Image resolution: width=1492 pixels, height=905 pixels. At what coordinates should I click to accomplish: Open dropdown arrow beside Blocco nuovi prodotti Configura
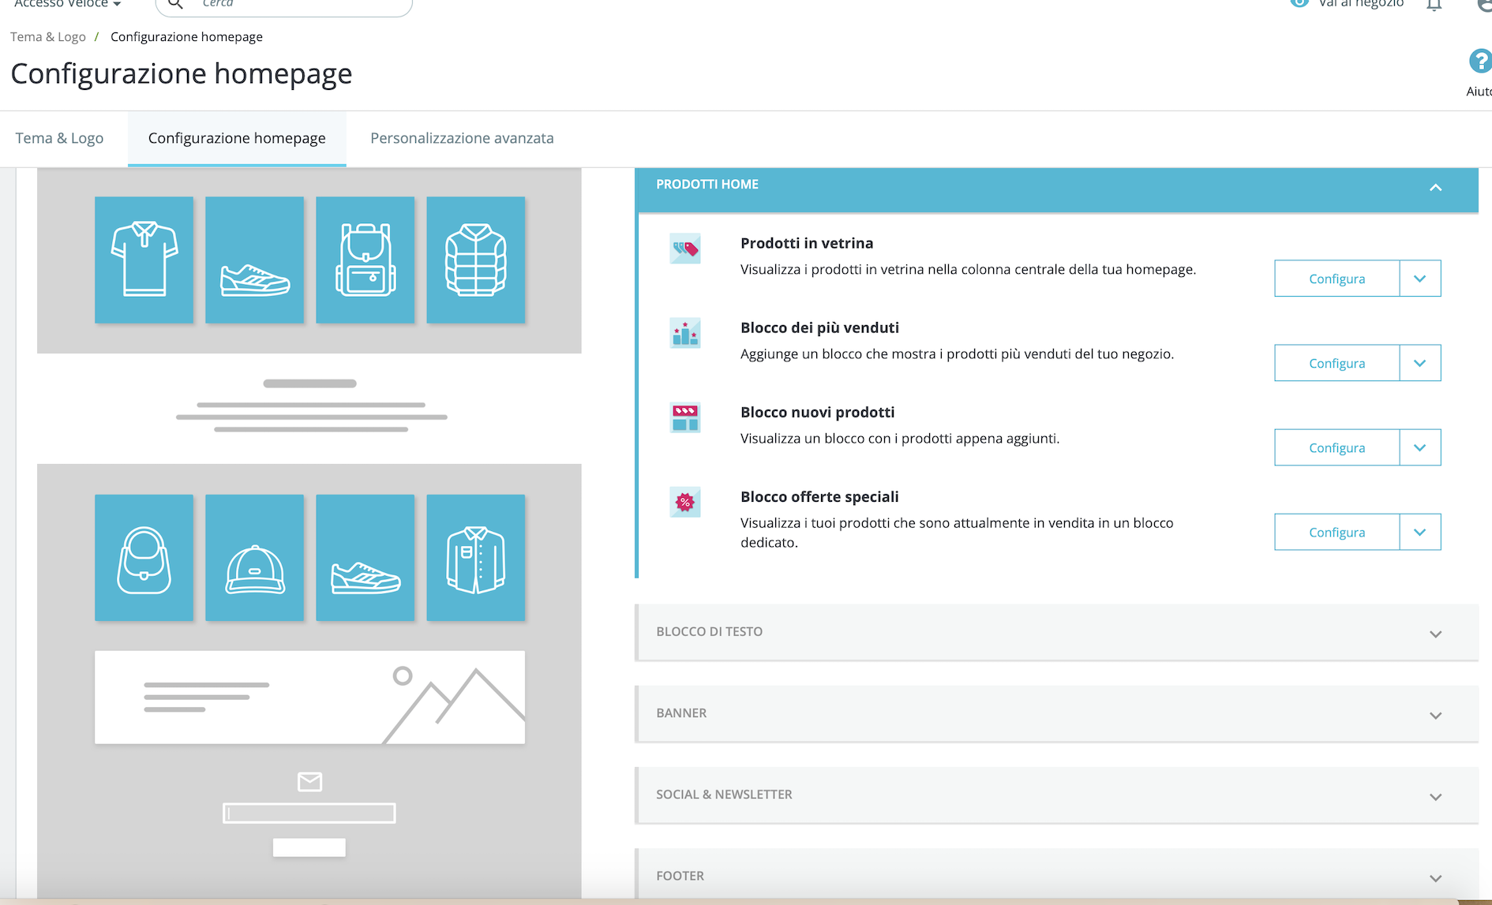click(x=1420, y=447)
